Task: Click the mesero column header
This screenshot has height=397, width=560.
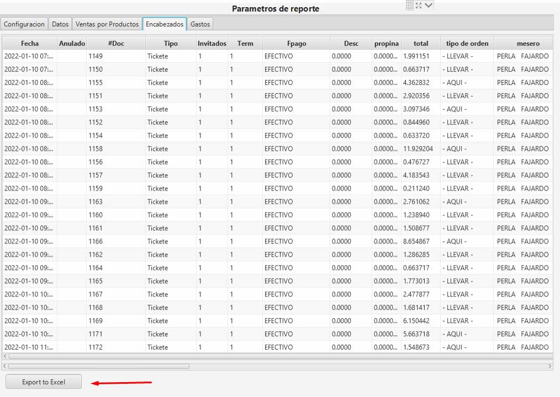Action: tap(528, 44)
